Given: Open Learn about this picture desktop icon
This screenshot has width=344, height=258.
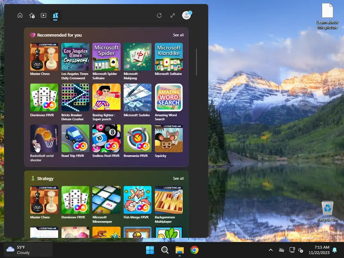Looking at the screenshot, I should (327, 16).
